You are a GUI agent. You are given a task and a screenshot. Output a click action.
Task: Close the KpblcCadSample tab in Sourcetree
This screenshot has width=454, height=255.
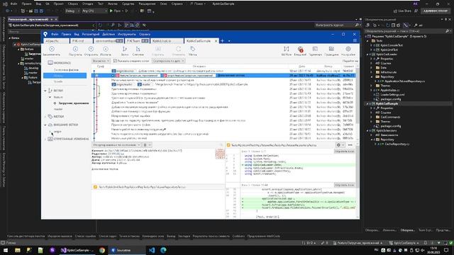(x=216, y=41)
